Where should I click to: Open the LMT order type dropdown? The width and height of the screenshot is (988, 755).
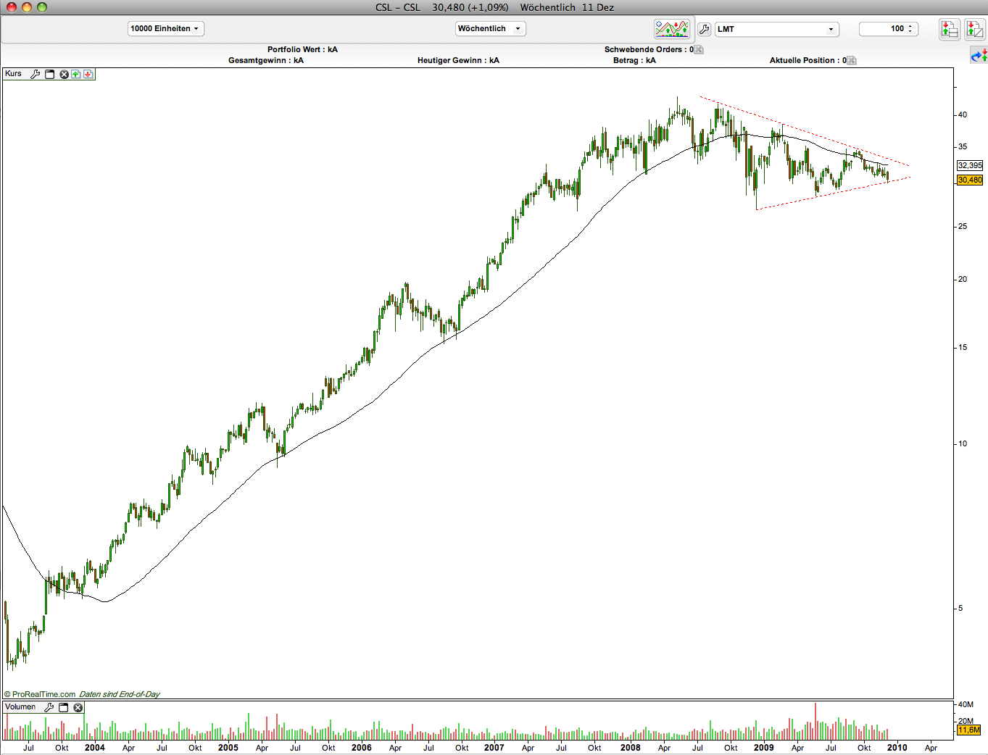pos(776,29)
